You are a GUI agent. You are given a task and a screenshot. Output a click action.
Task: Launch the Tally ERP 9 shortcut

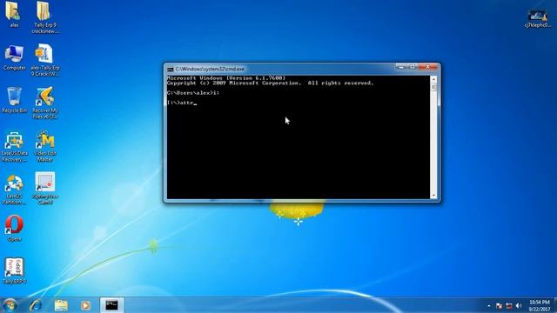[x=14, y=270]
